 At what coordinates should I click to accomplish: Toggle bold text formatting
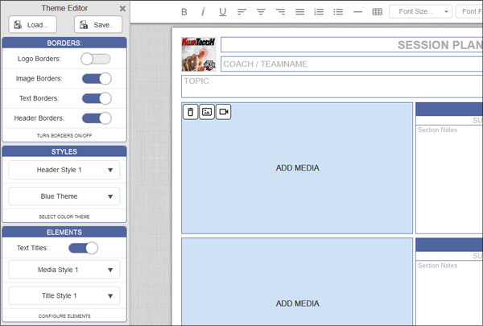tap(184, 12)
